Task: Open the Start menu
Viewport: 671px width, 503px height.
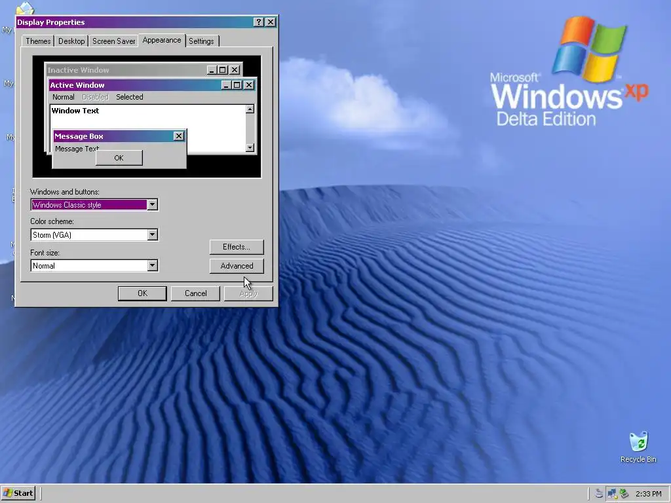Action: click(18, 493)
